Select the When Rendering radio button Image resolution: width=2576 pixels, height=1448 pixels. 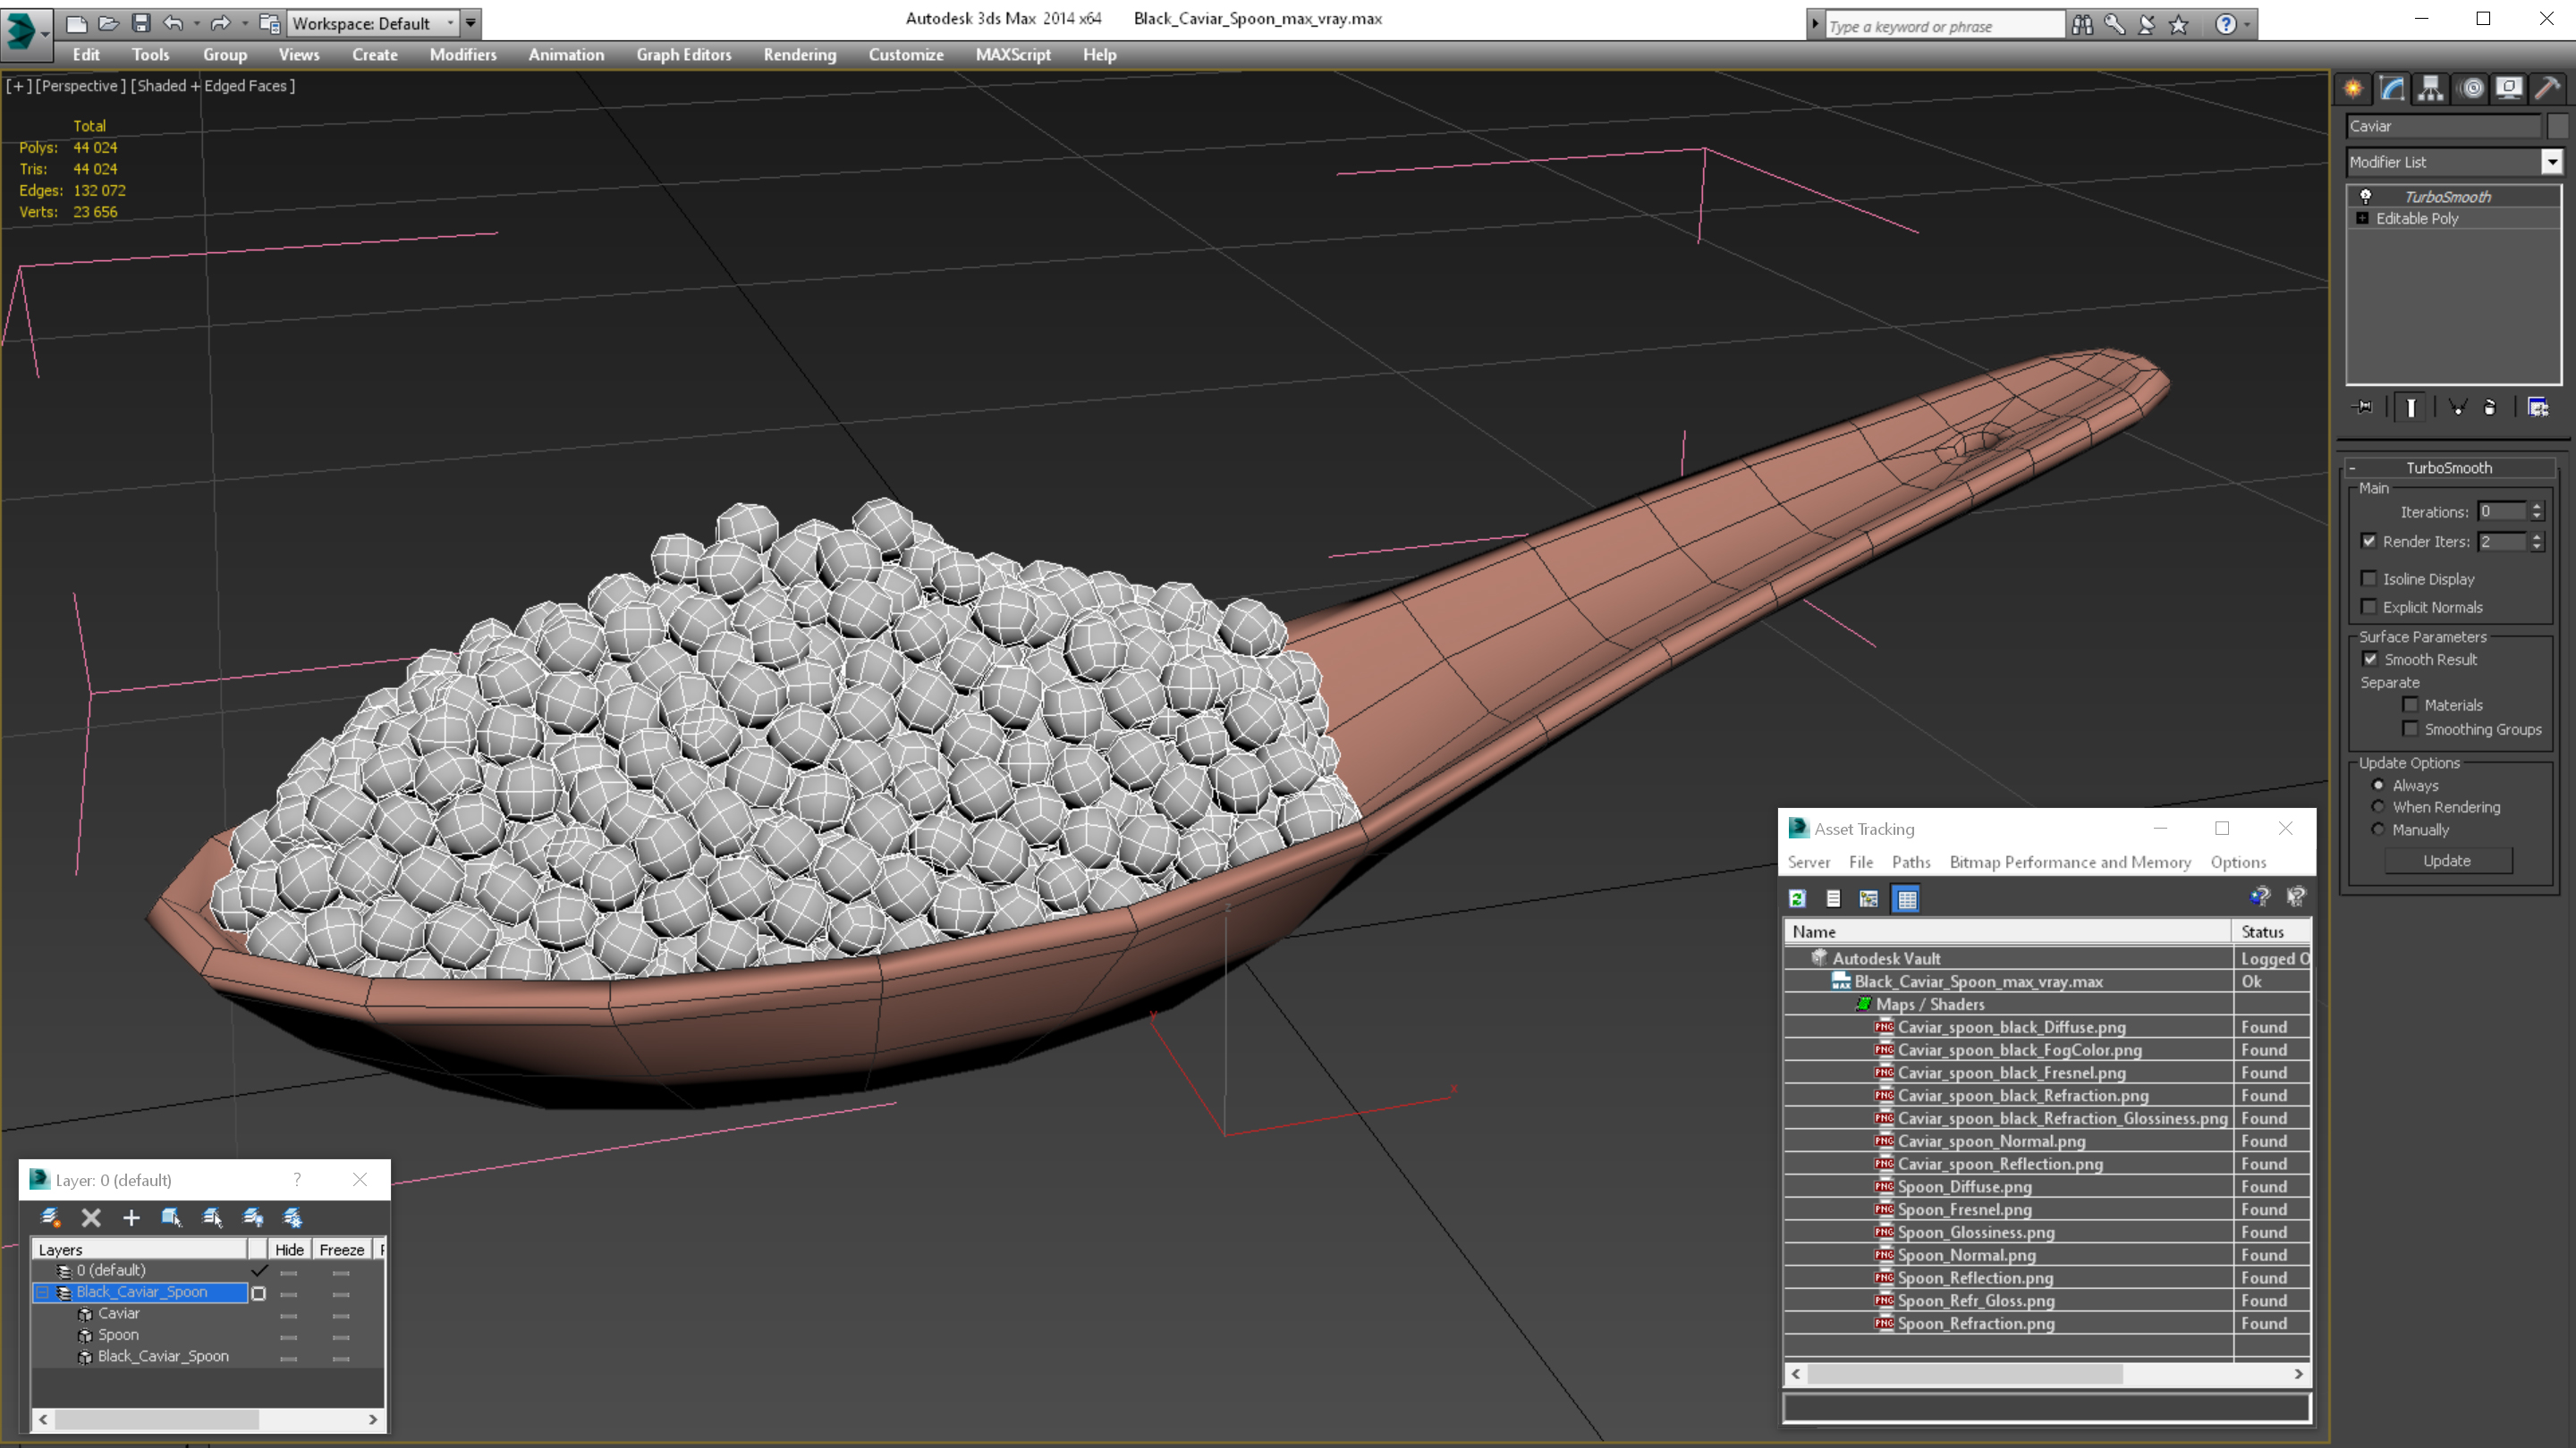coord(2378,806)
